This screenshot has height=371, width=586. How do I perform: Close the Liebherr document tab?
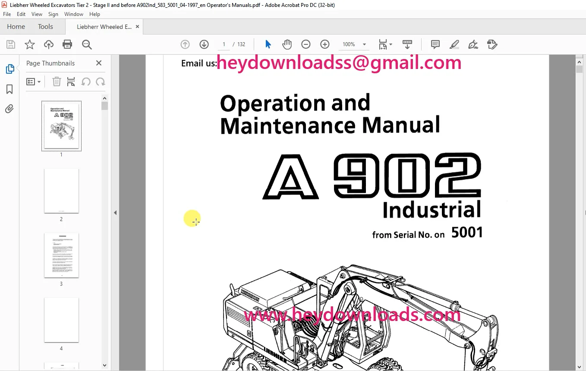138,27
